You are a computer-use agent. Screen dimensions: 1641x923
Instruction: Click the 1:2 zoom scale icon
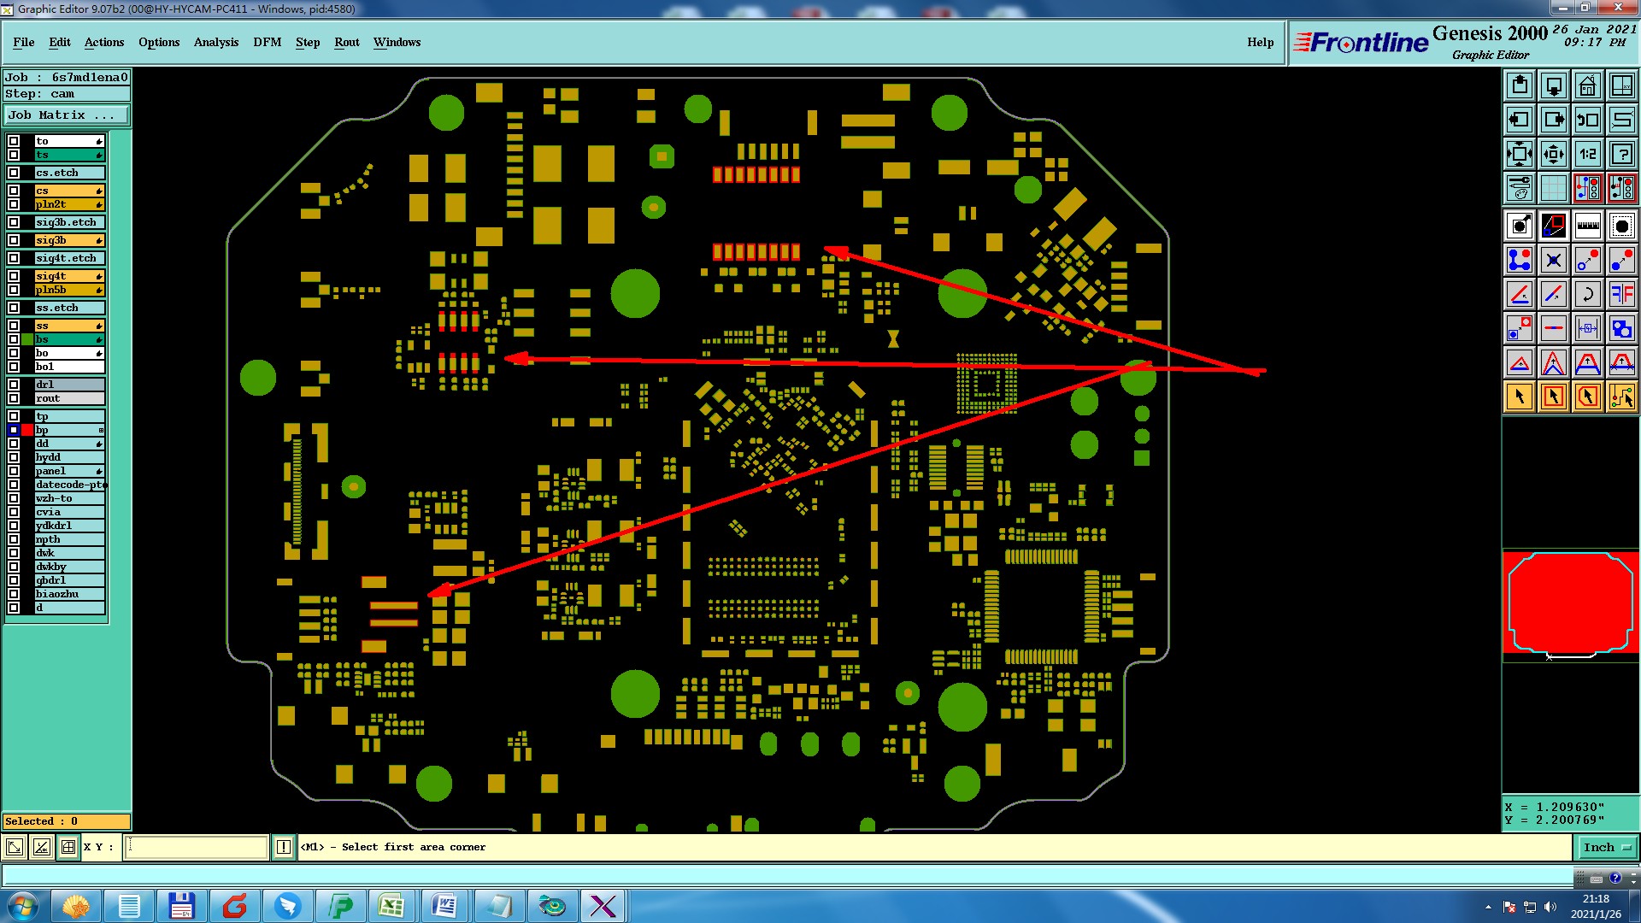pos(1587,154)
